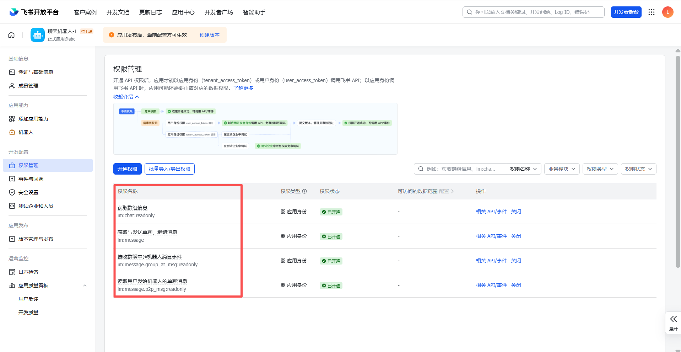
Task: Click the 成员管理 person icon
Action: point(12,86)
